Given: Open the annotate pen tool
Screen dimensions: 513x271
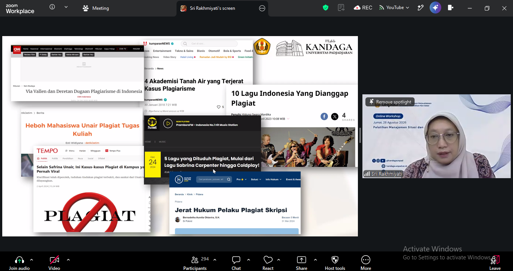Looking at the screenshot, I should click(x=421, y=8).
